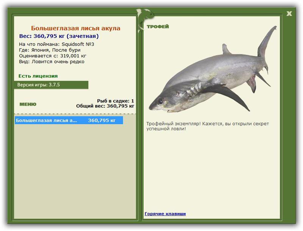Click the Где: Япония, После бури line
This screenshot has height=231, width=303.
[x=50, y=50]
